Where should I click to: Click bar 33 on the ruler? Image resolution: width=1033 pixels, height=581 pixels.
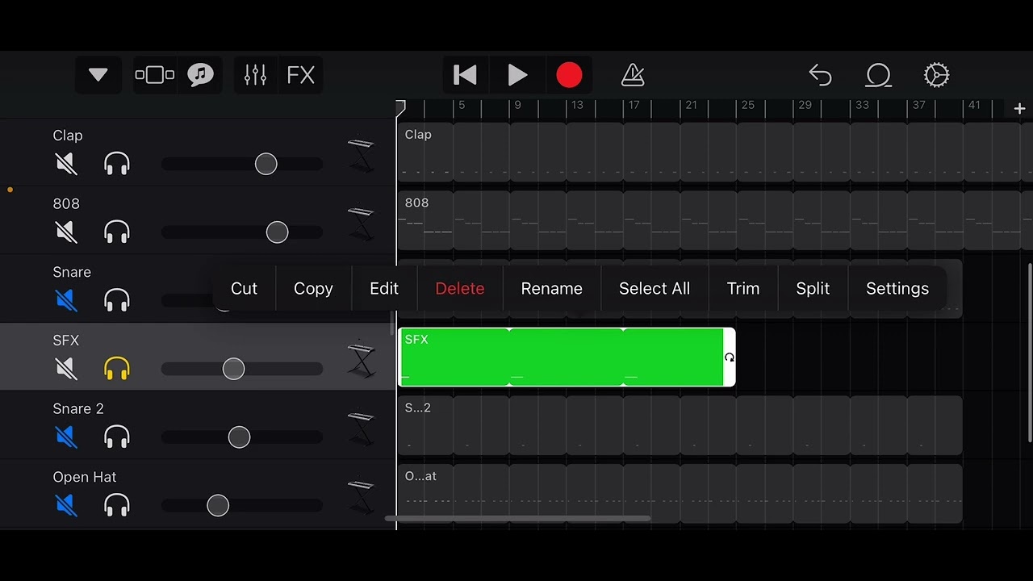pos(863,106)
